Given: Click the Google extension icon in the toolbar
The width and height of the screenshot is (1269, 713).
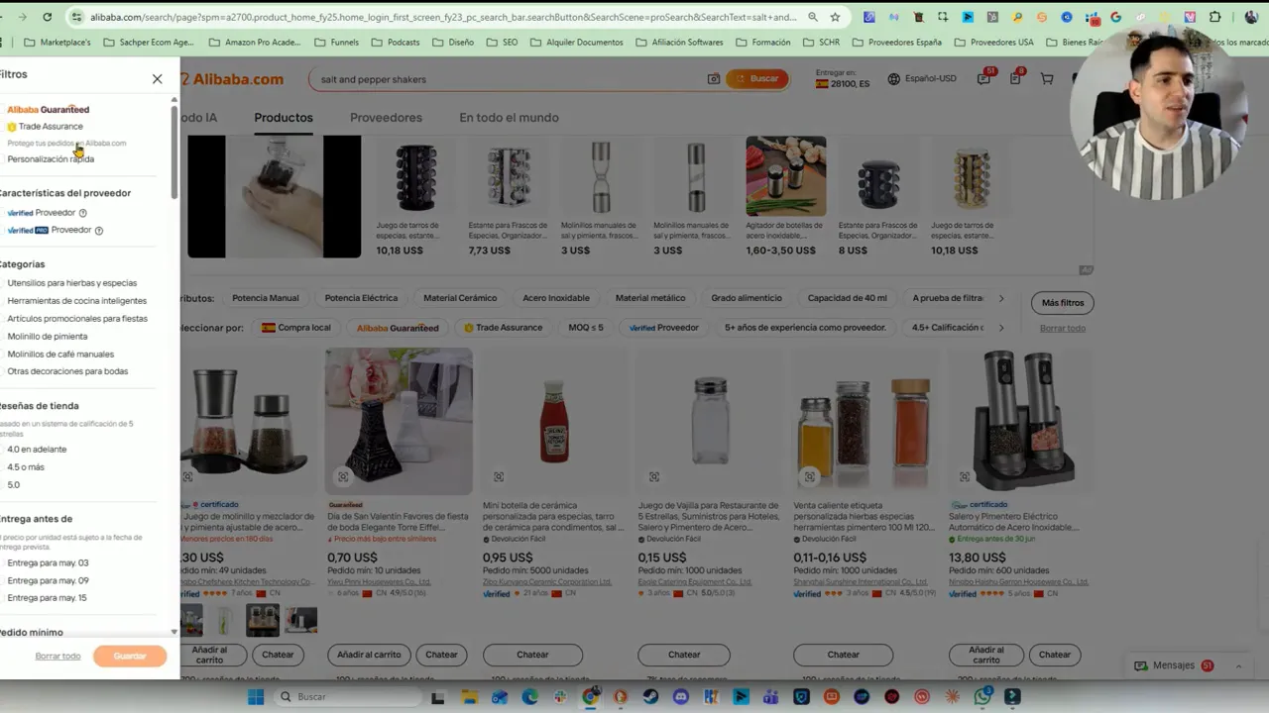Looking at the screenshot, I should [1116, 17].
